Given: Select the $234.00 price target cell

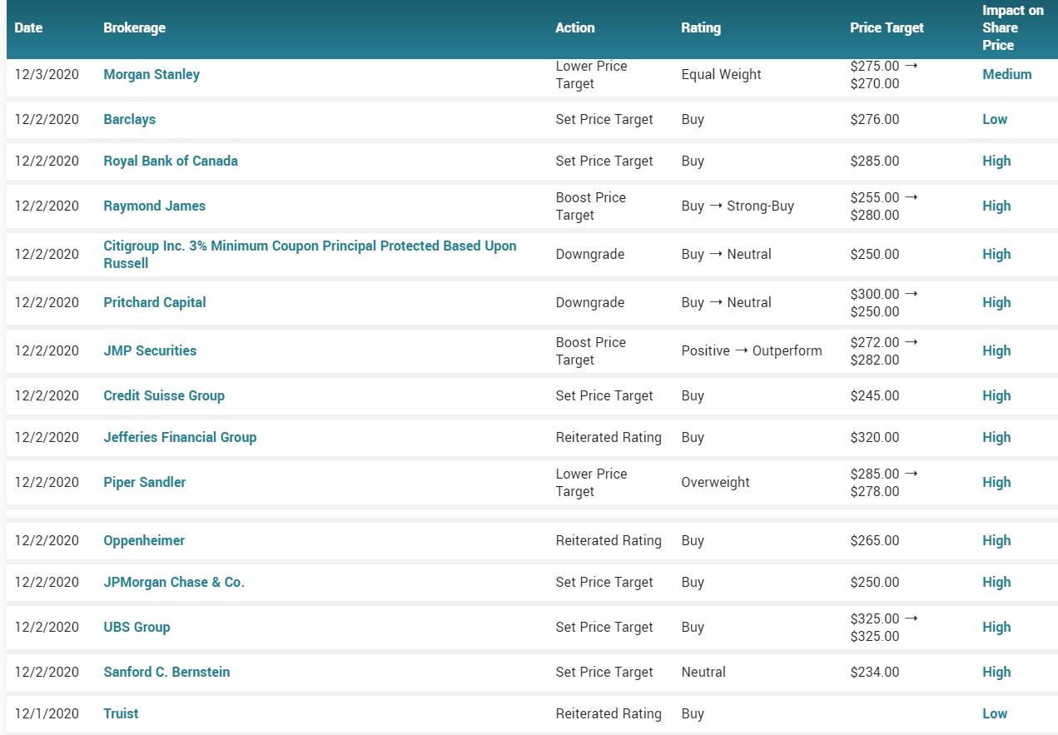Looking at the screenshot, I should coord(875,672).
